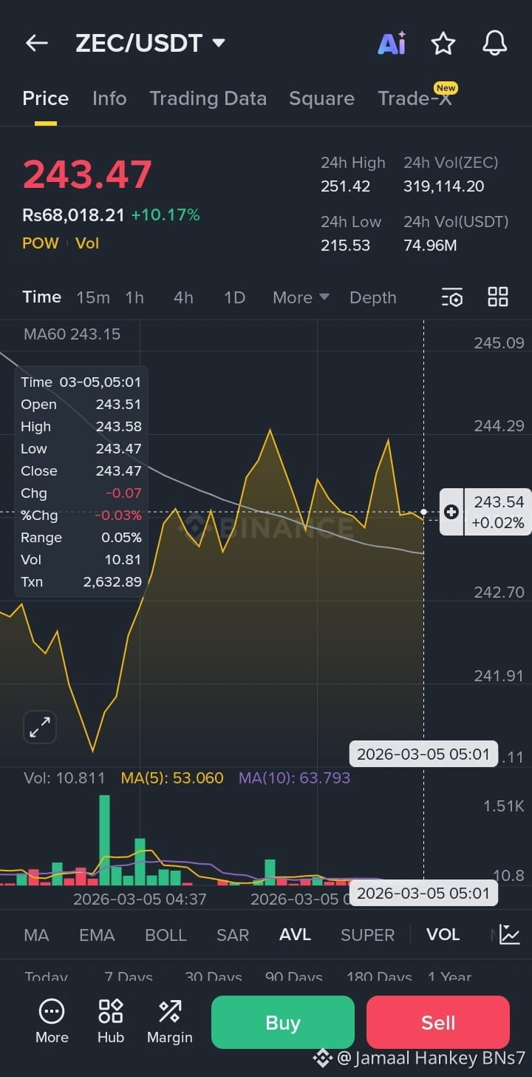Open indicator chart settings icon
Viewport: 532px width, 1077px height.
(510, 934)
